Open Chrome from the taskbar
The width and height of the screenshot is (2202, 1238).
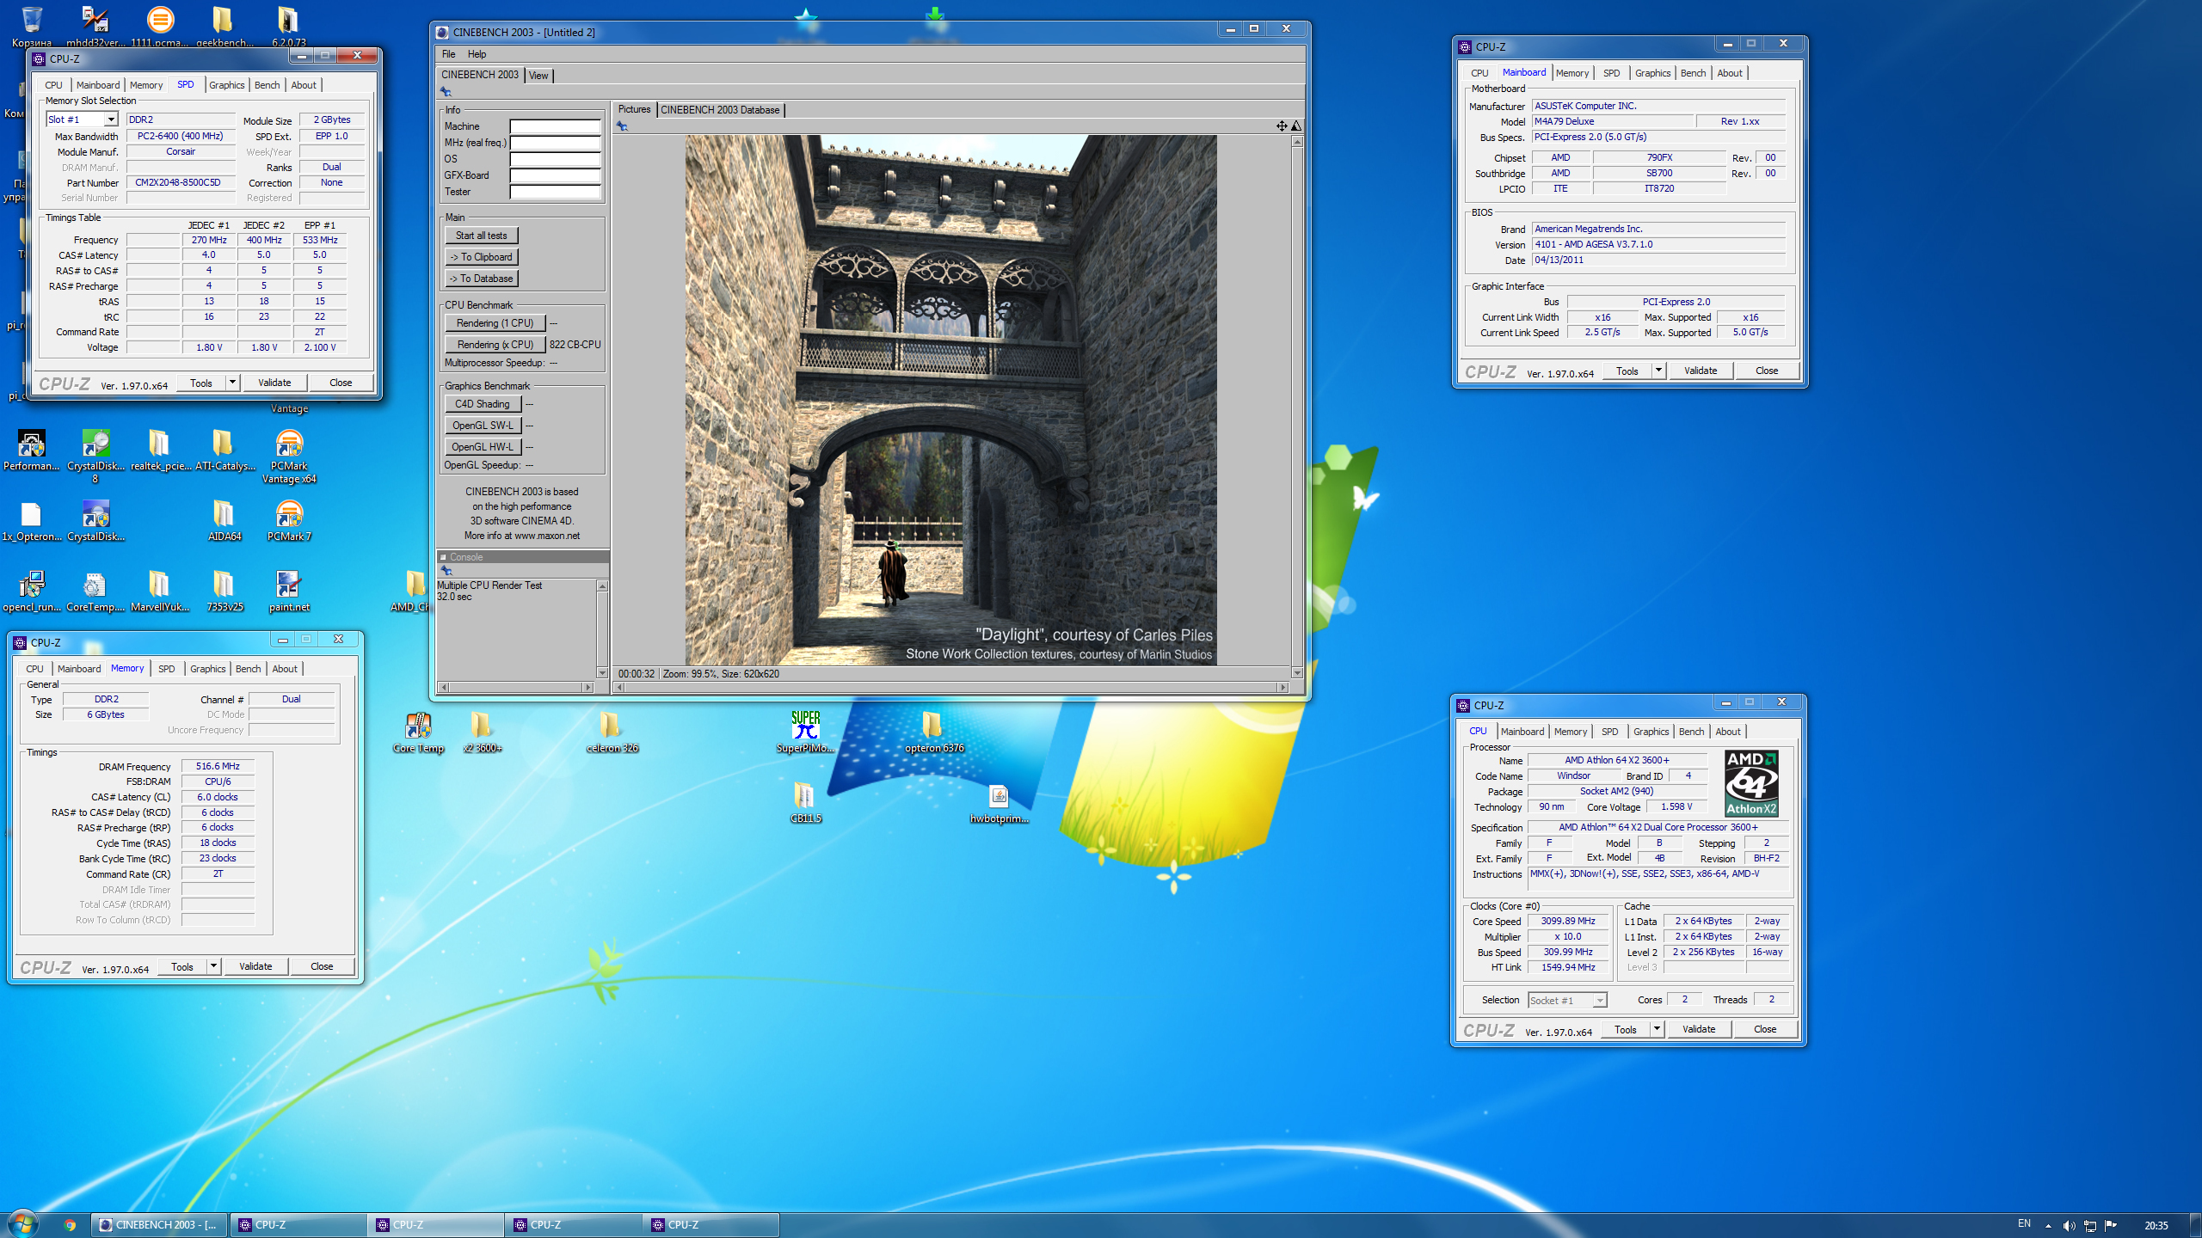pyautogui.click(x=70, y=1225)
